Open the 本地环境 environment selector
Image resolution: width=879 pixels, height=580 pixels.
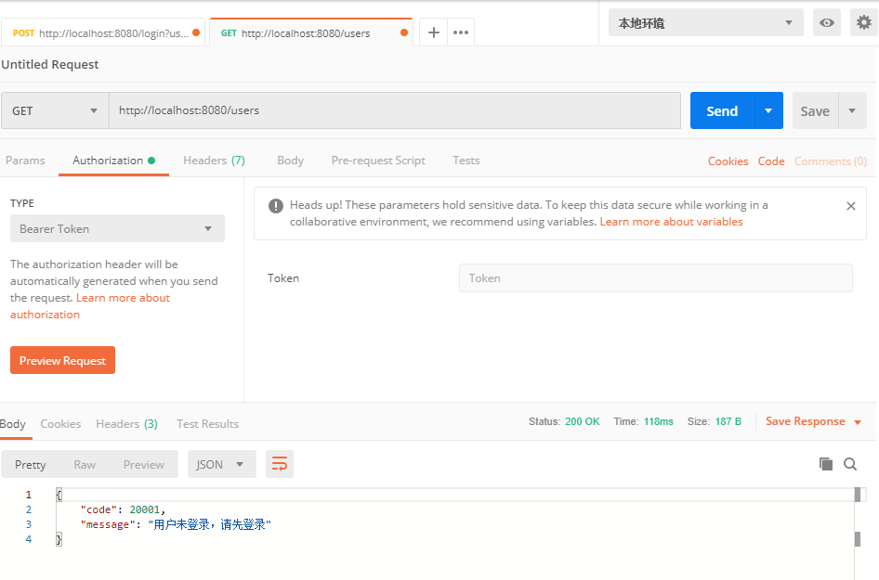point(704,21)
